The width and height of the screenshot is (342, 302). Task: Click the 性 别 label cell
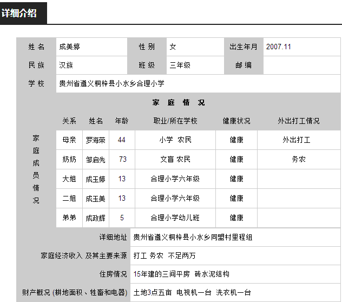point(147,47)
